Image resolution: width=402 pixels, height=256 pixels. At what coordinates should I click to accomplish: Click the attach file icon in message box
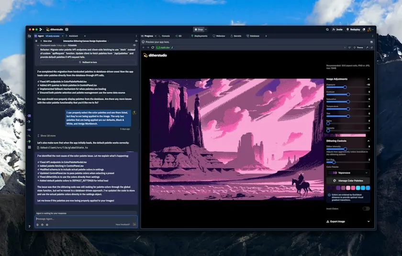point(37,224)
